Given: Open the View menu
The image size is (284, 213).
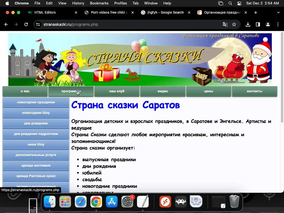Looking at the screenshot, I should point(62,3).
